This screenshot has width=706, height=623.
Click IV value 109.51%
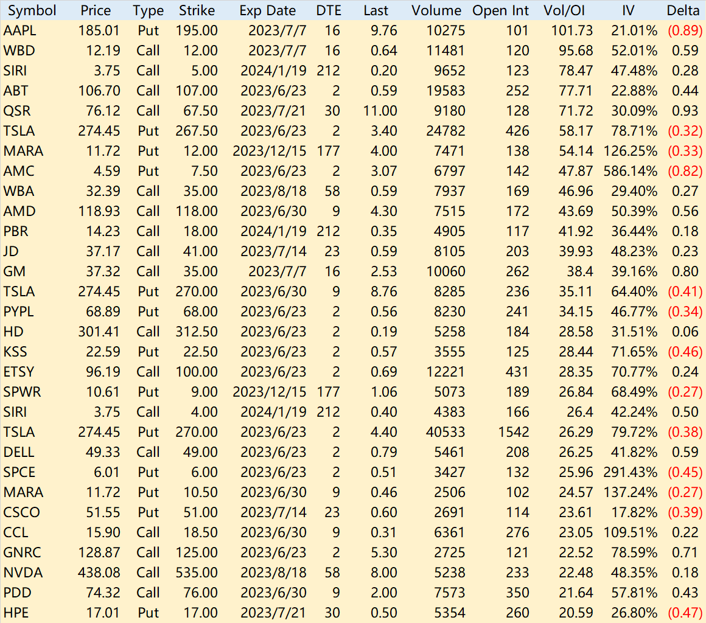[x=631, y=532]
